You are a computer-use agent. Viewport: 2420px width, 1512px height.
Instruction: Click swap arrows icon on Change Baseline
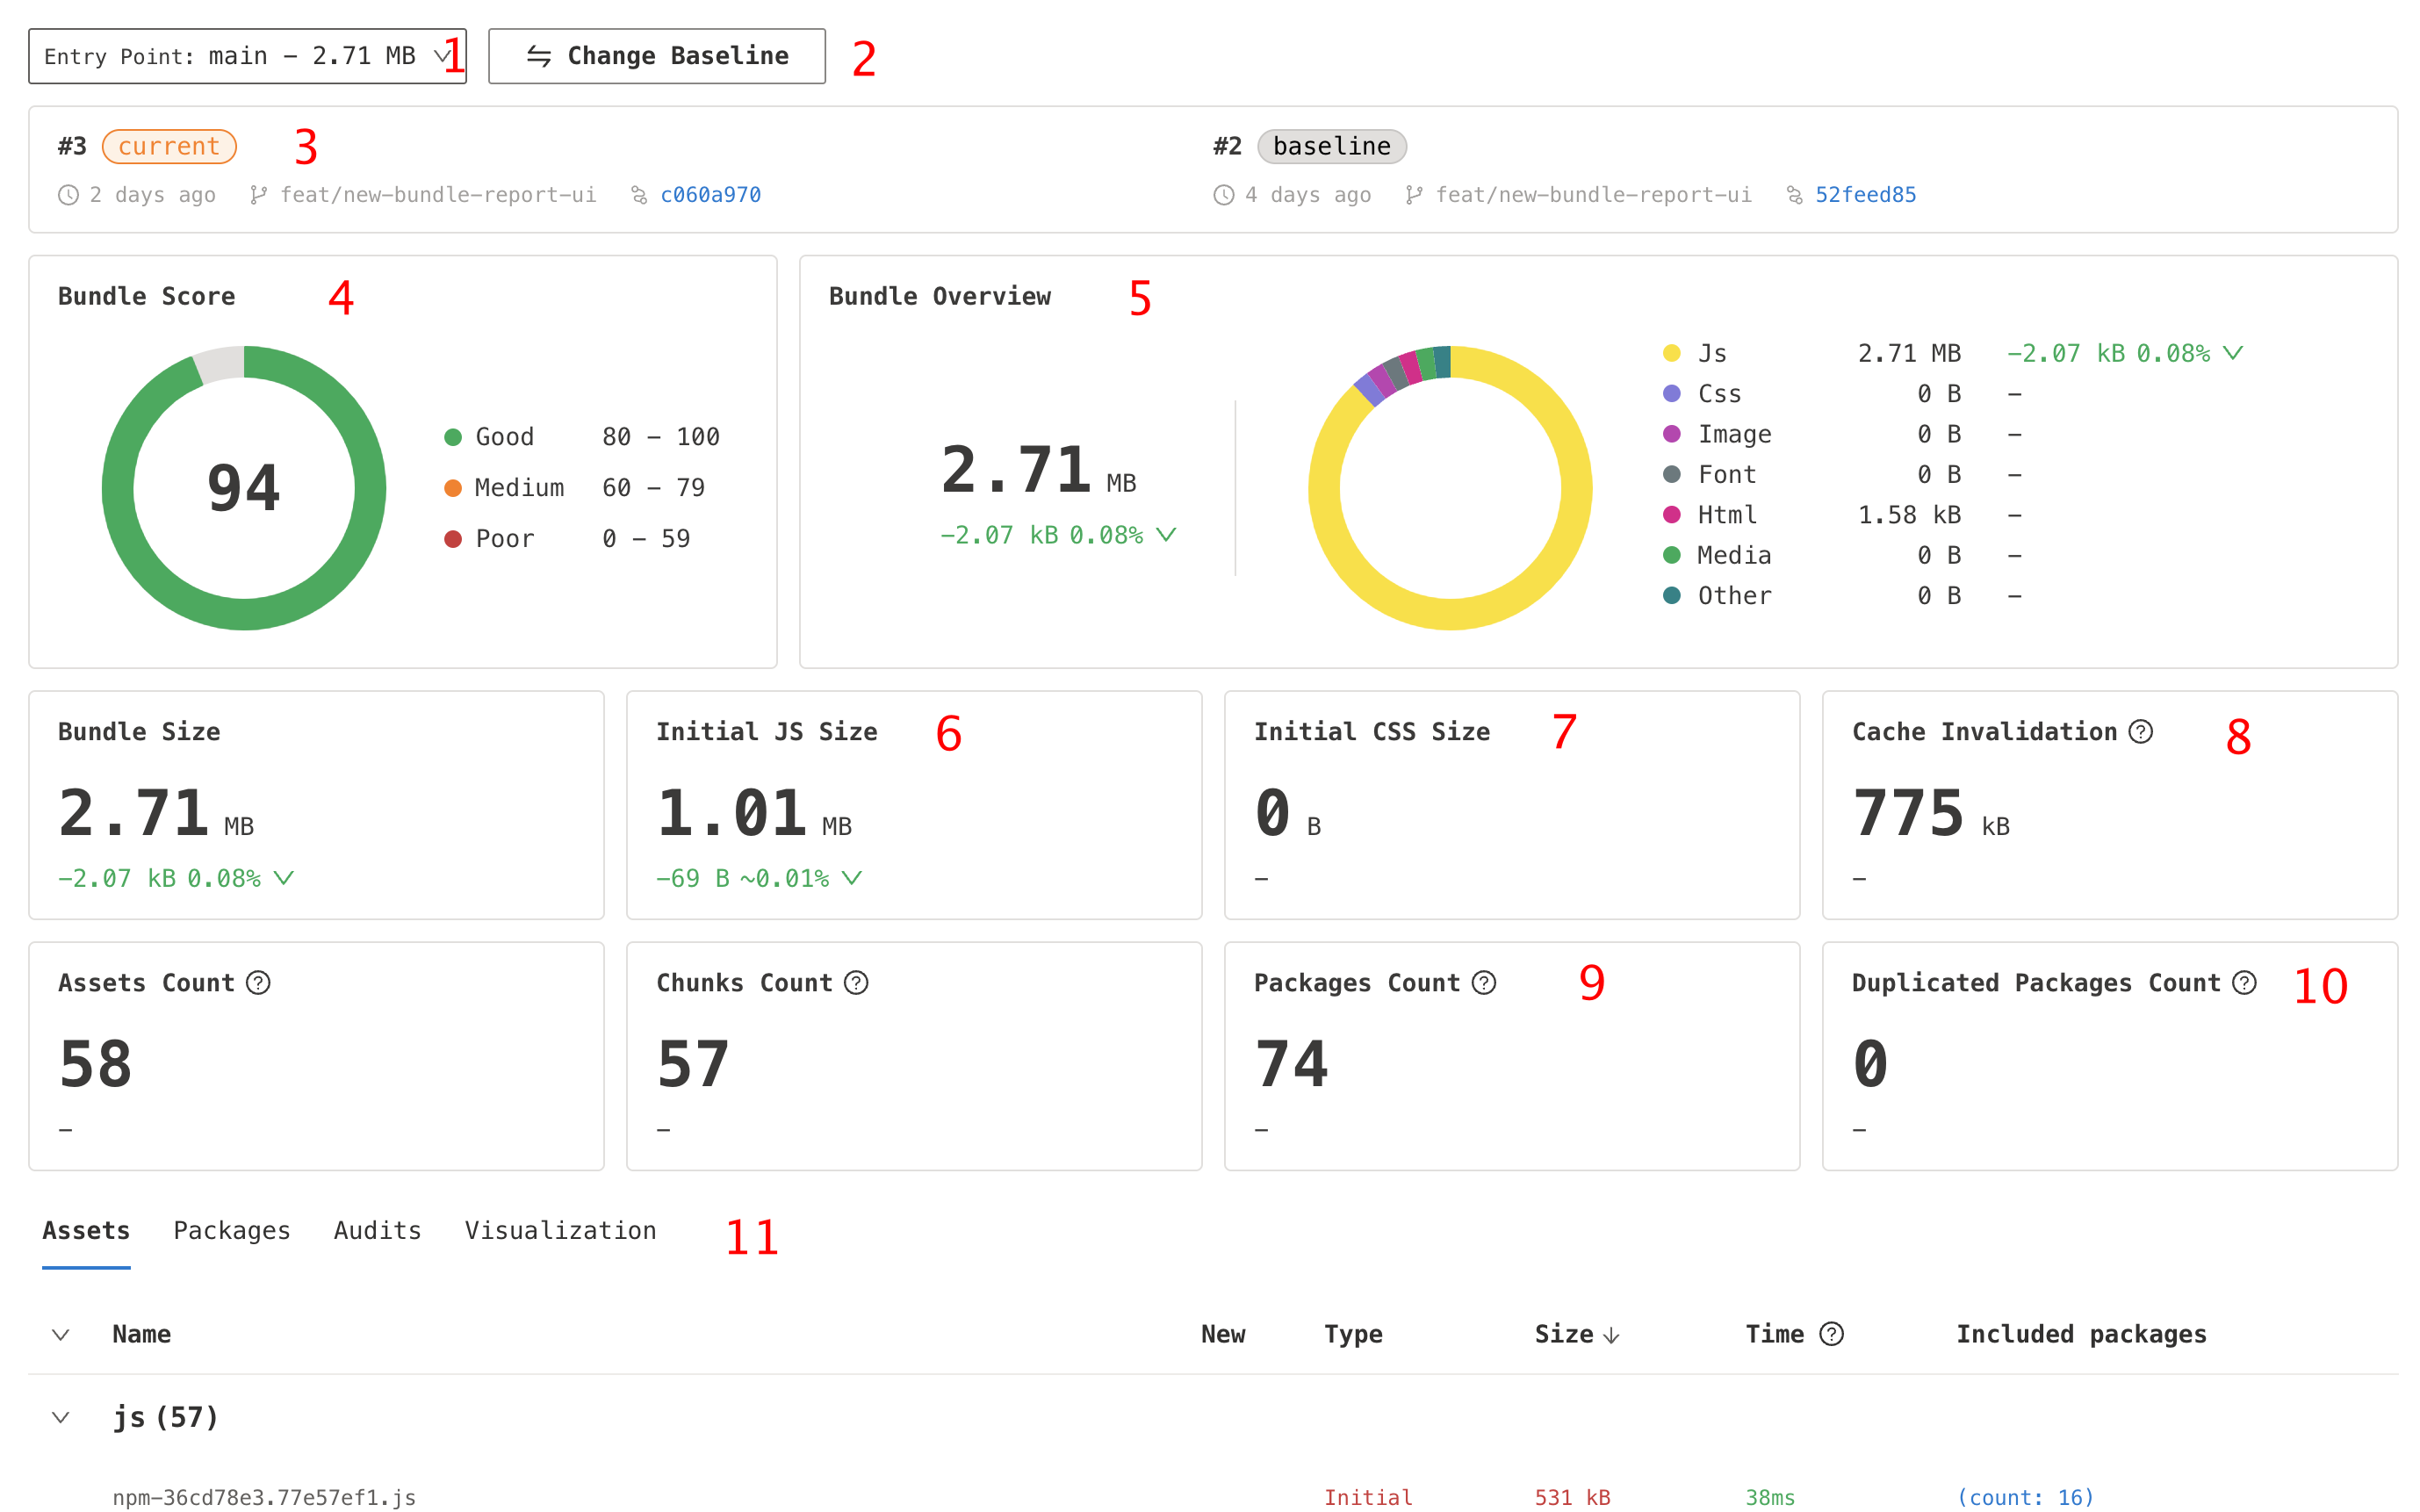[539, 56]
